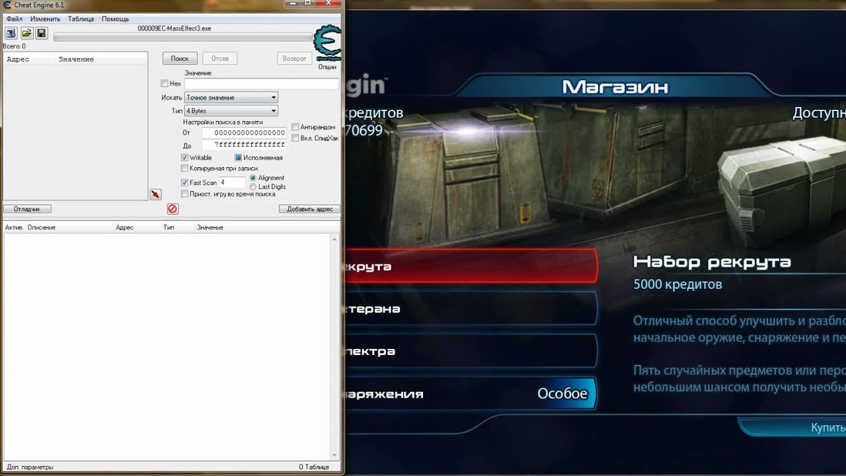
Task: Enable the Антирандом checkbox
Action: point(295,127)
